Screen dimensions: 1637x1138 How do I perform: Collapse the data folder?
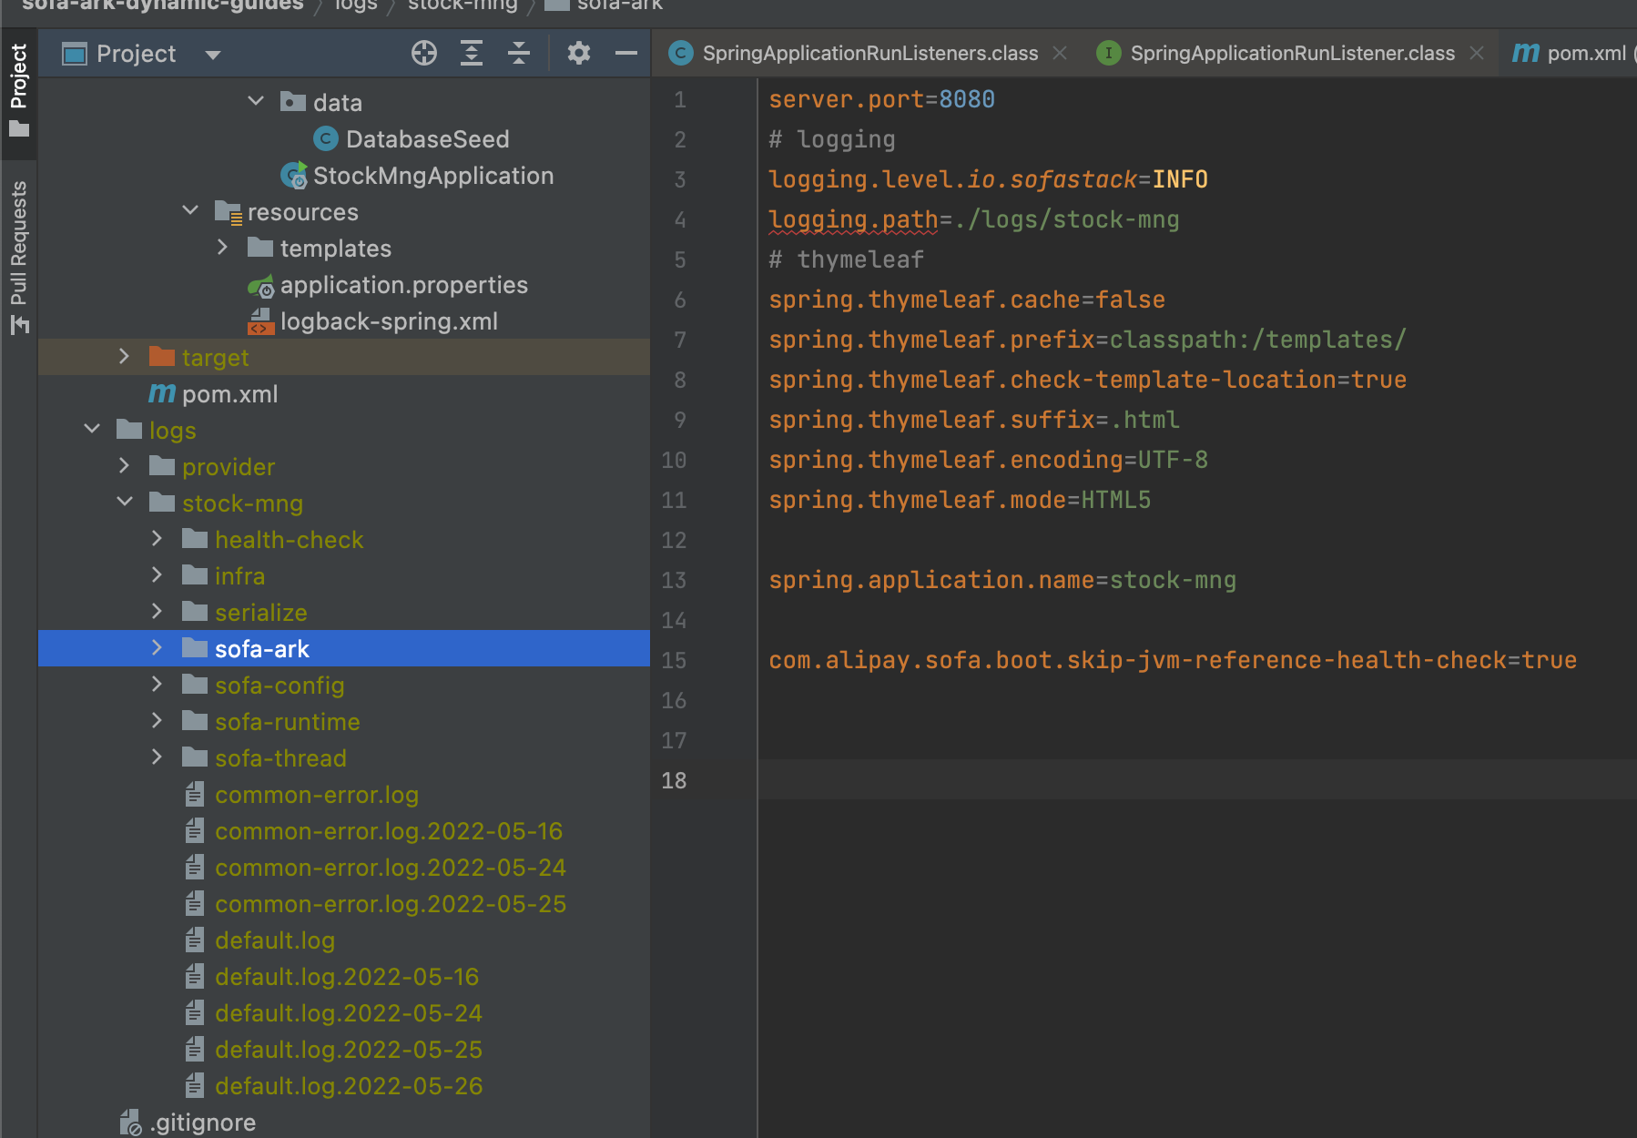tap(256, 101)
